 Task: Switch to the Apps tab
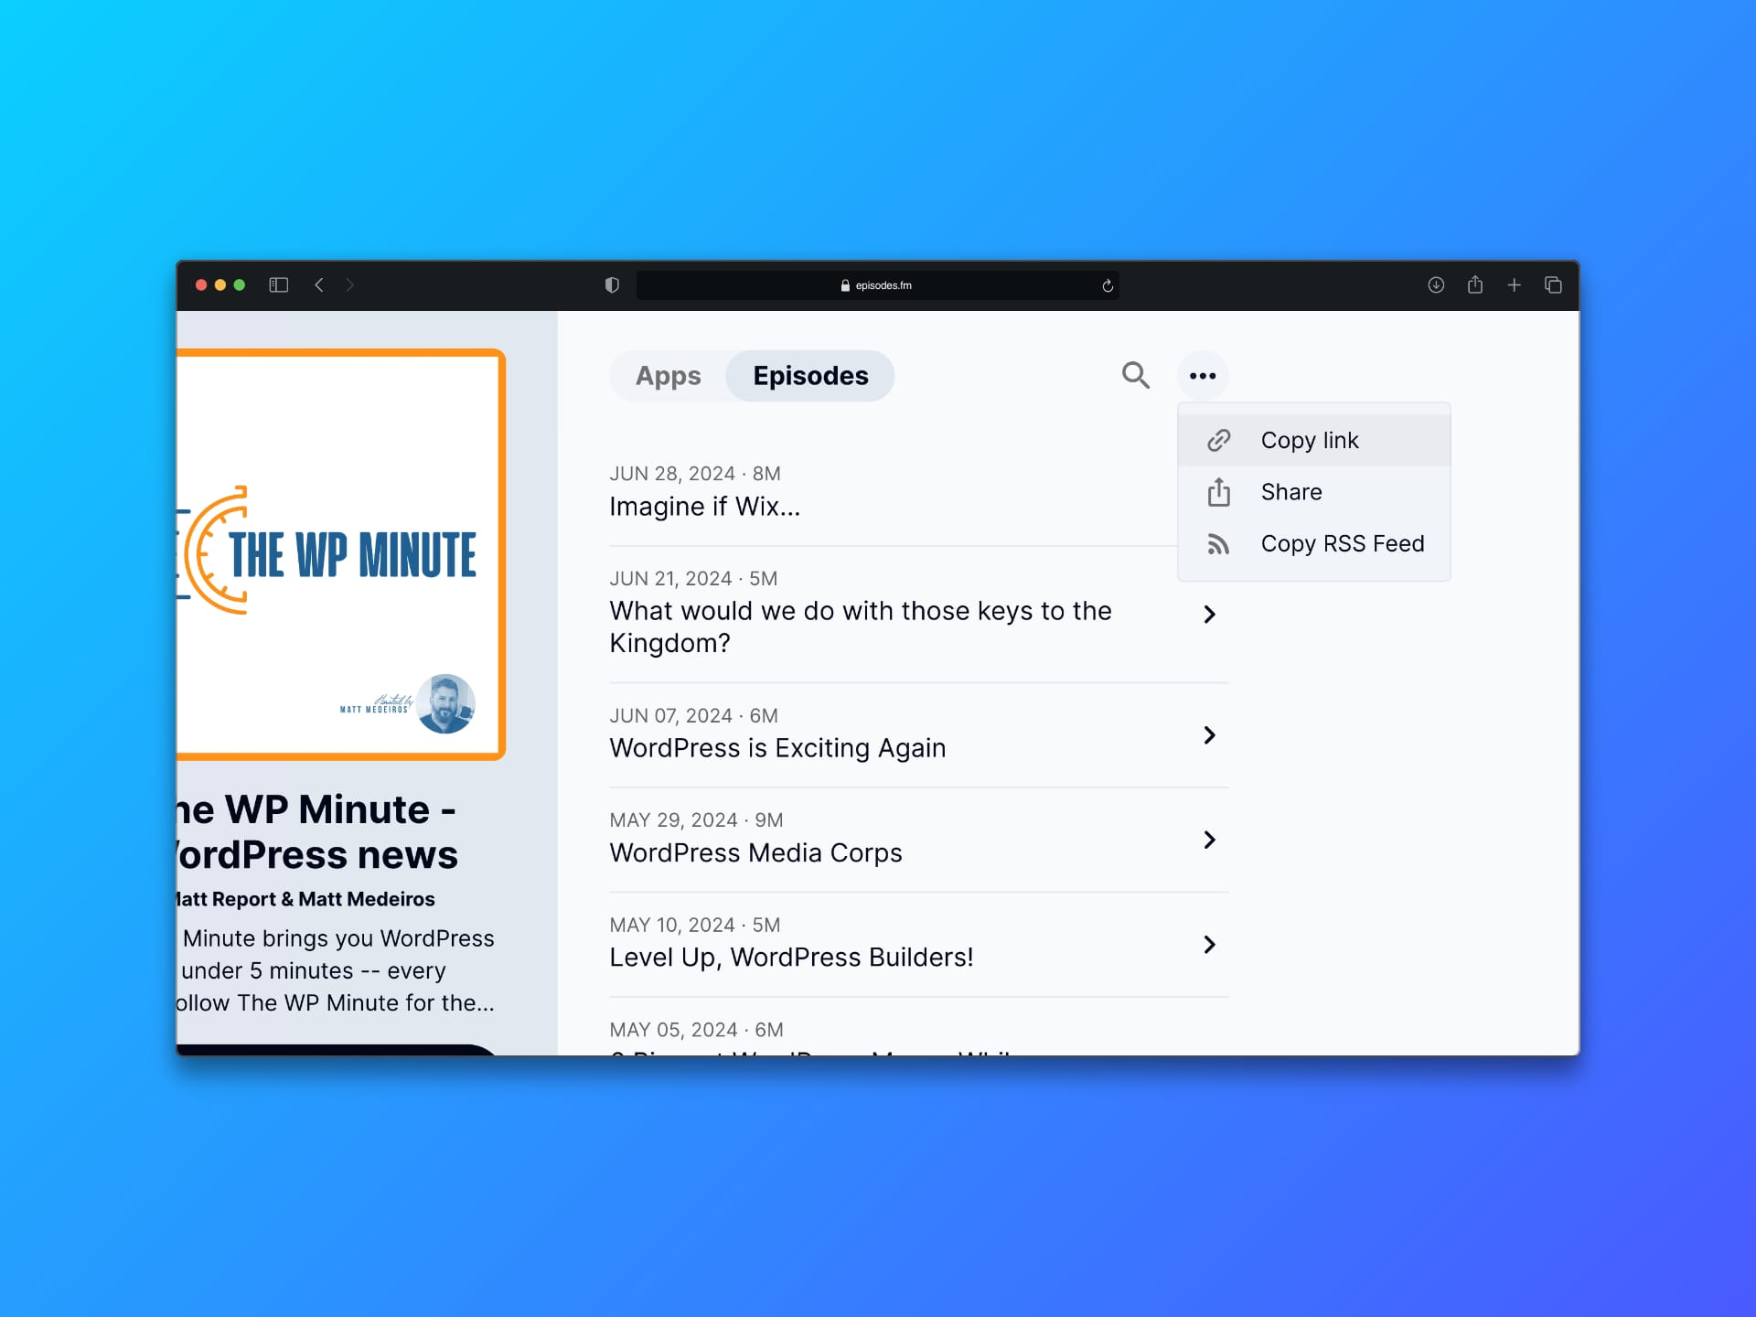[668, 376]
